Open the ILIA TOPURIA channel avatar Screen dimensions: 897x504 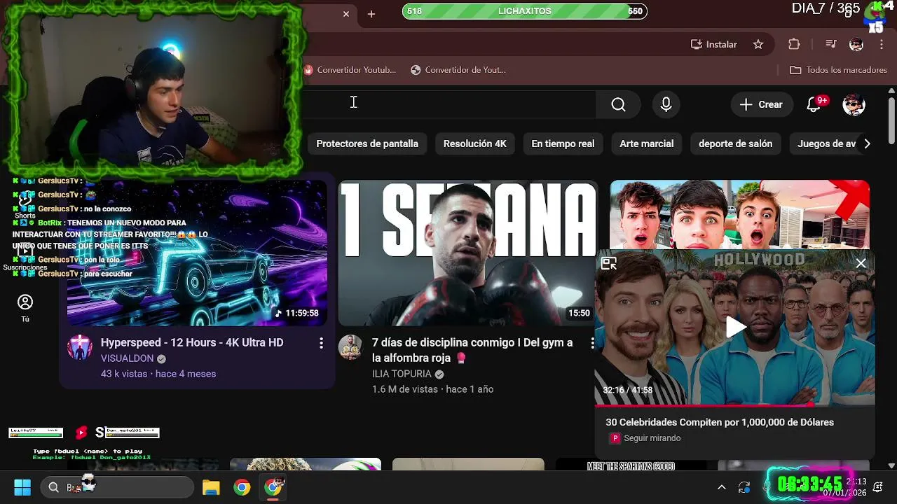tap(350, 347)
